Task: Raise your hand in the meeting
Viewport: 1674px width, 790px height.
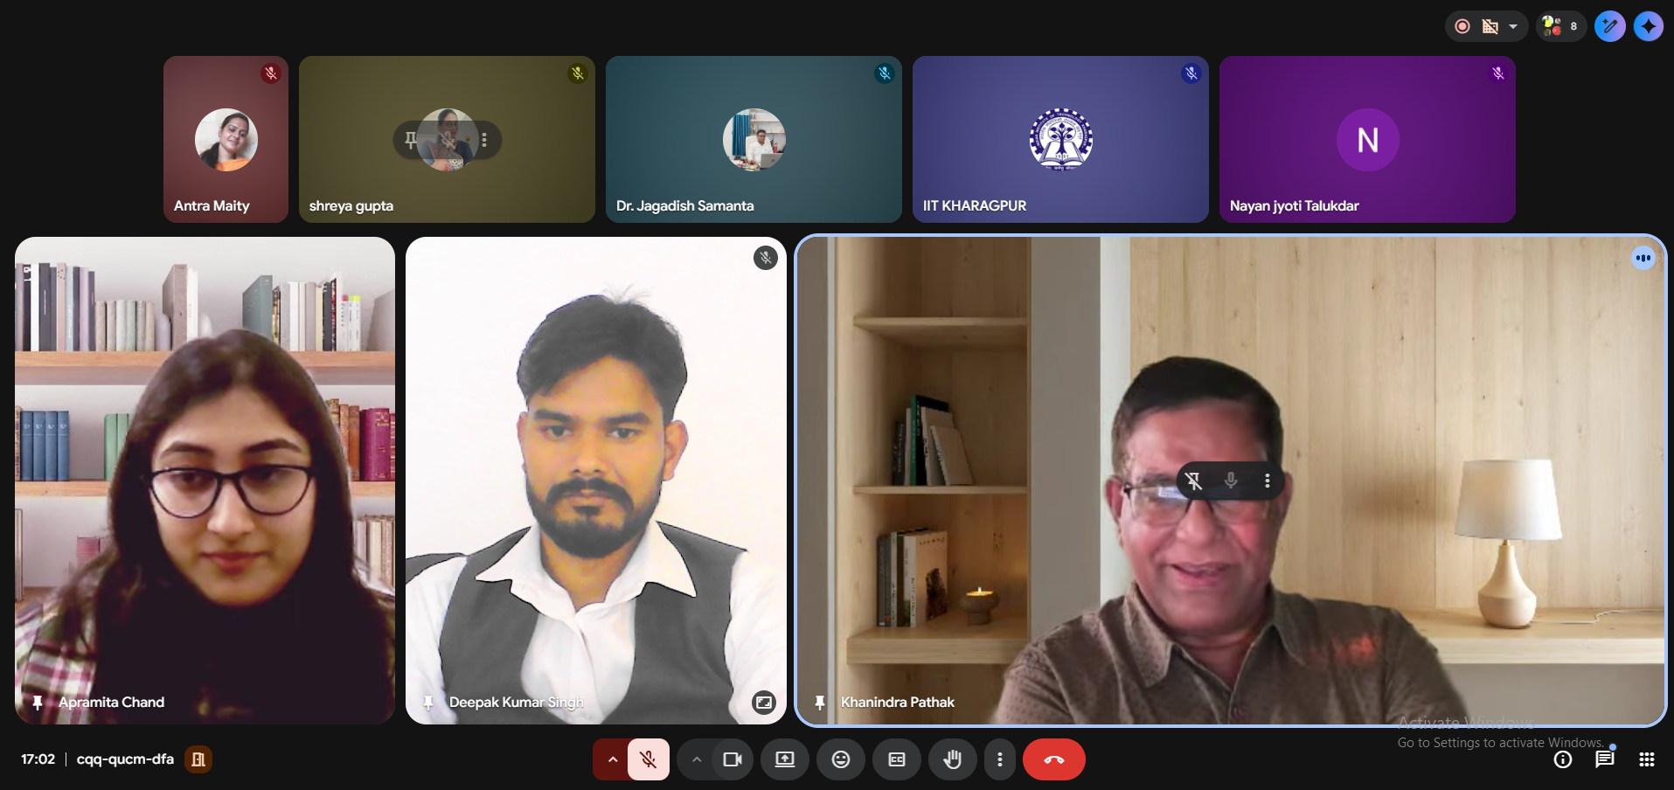Action: coord(953,759)
